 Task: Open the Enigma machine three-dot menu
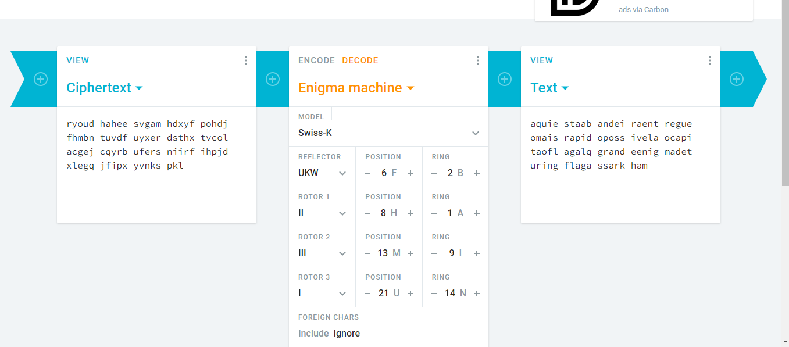478,60
